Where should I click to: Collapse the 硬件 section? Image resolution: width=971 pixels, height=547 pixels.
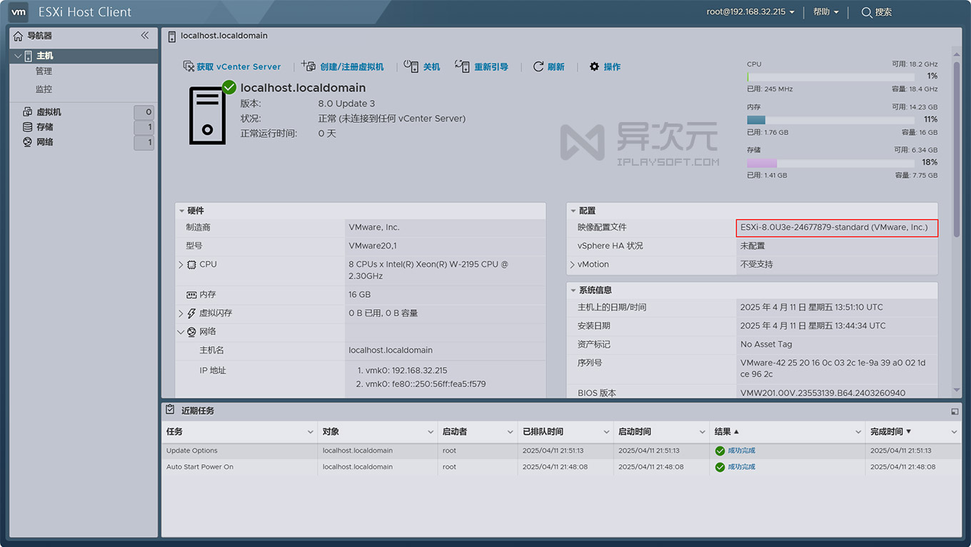(181, 210)
